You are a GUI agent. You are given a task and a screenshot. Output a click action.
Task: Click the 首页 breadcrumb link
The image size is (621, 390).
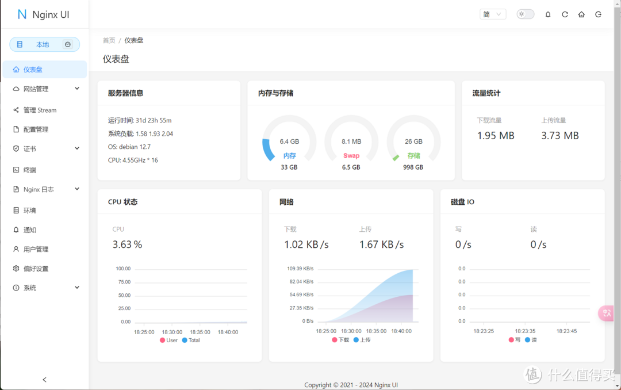click(109, 40)
